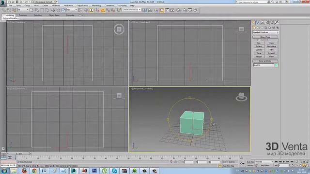
Task: Toggle the Auto Key button
Action: click(x=250, y=162)
